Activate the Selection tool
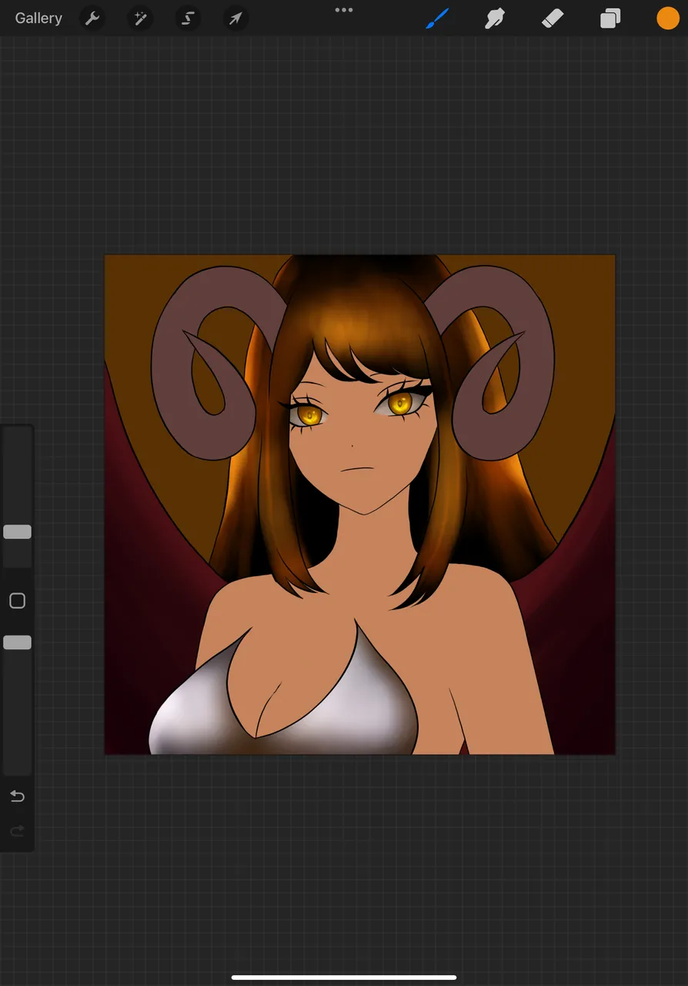 tap(188, 18)
